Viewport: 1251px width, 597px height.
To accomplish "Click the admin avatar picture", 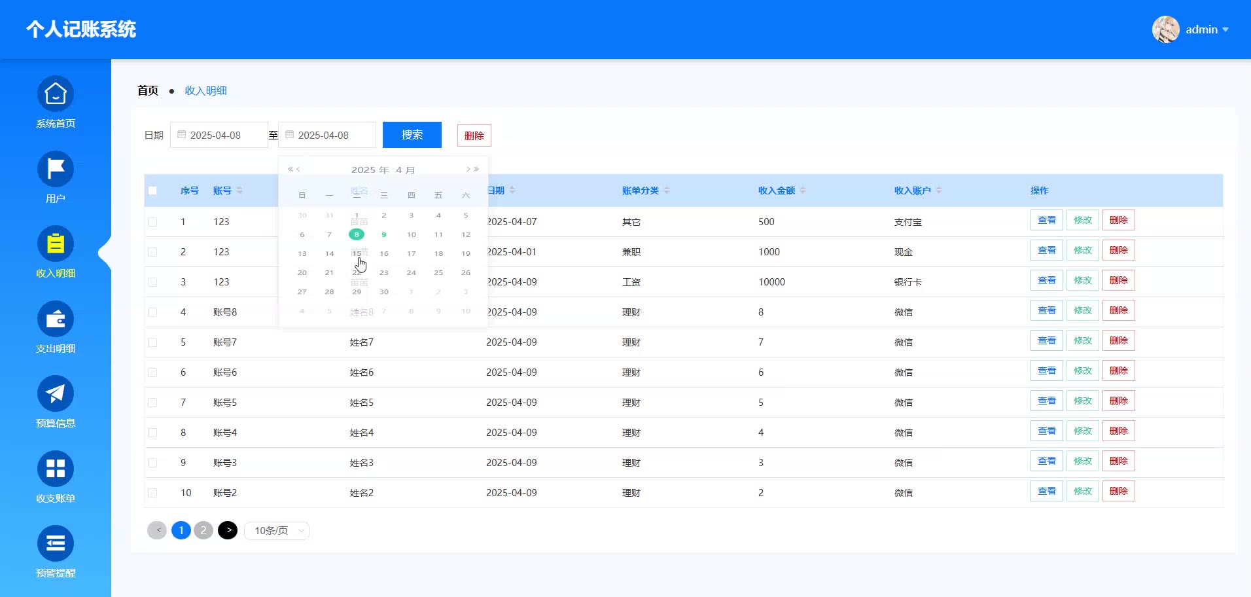I will point(1165,29).
